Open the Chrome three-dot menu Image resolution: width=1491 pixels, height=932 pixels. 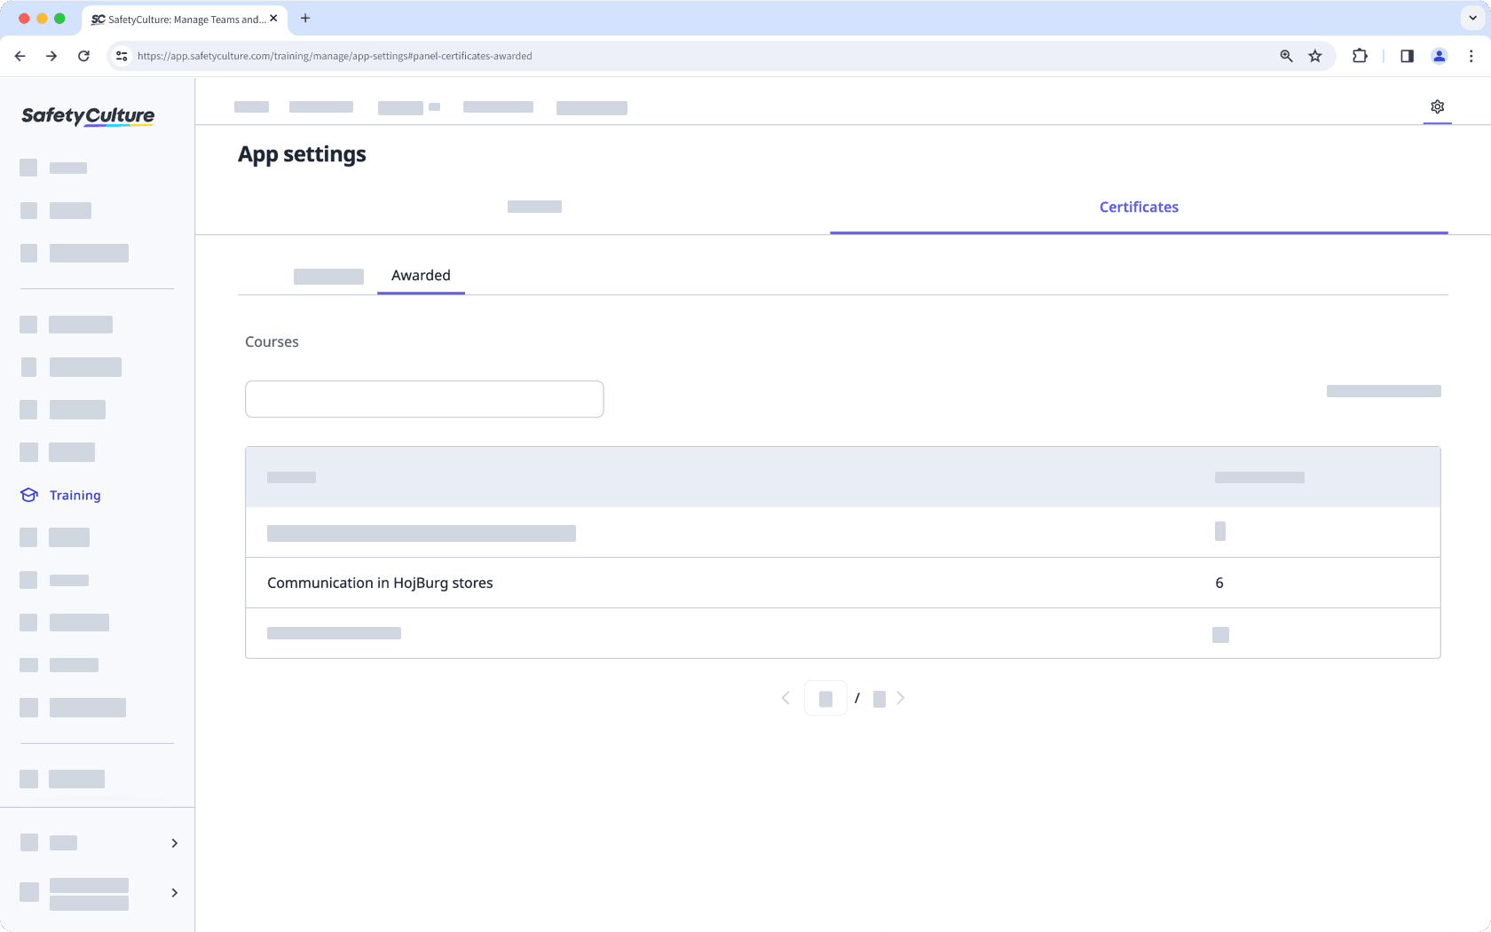click(x=1471, y=56)
